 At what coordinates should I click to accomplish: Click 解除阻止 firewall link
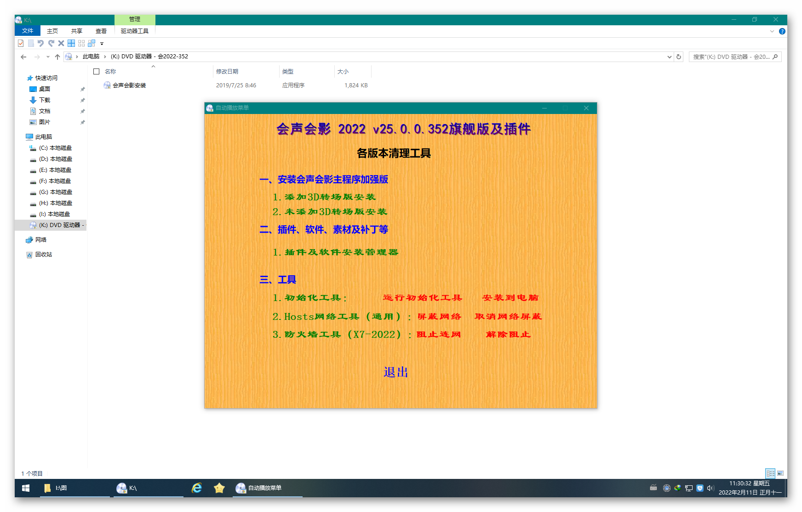(508, 334)
